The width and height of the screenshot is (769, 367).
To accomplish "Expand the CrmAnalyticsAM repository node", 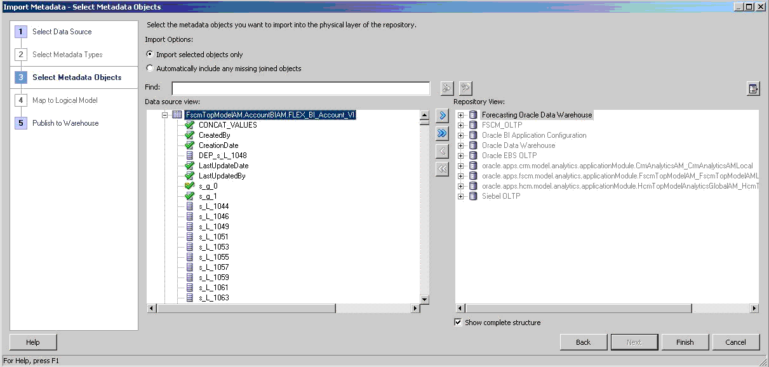I will point(461,166).
